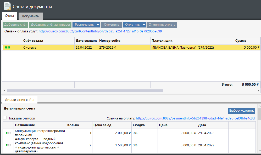This screenshot has width=261, height=155.
Task: Open the paymentInfo link
Action: 195,118
